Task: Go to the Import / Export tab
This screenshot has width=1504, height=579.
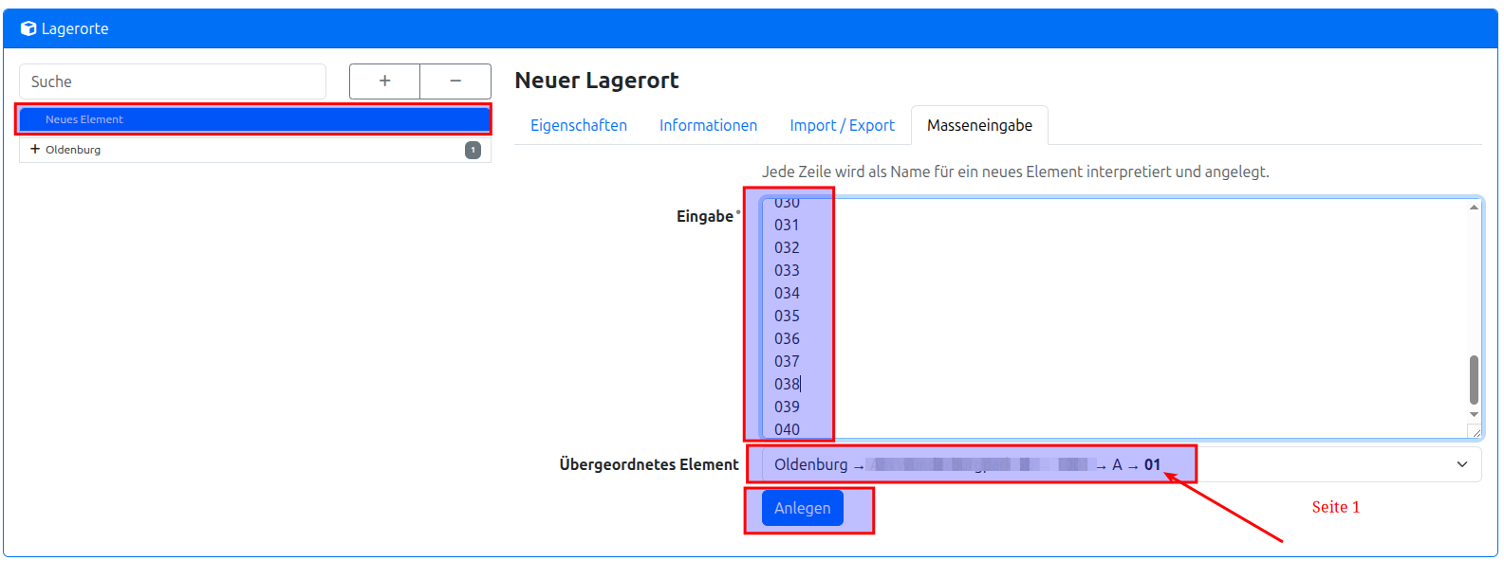Action: (x=842, y=125)
